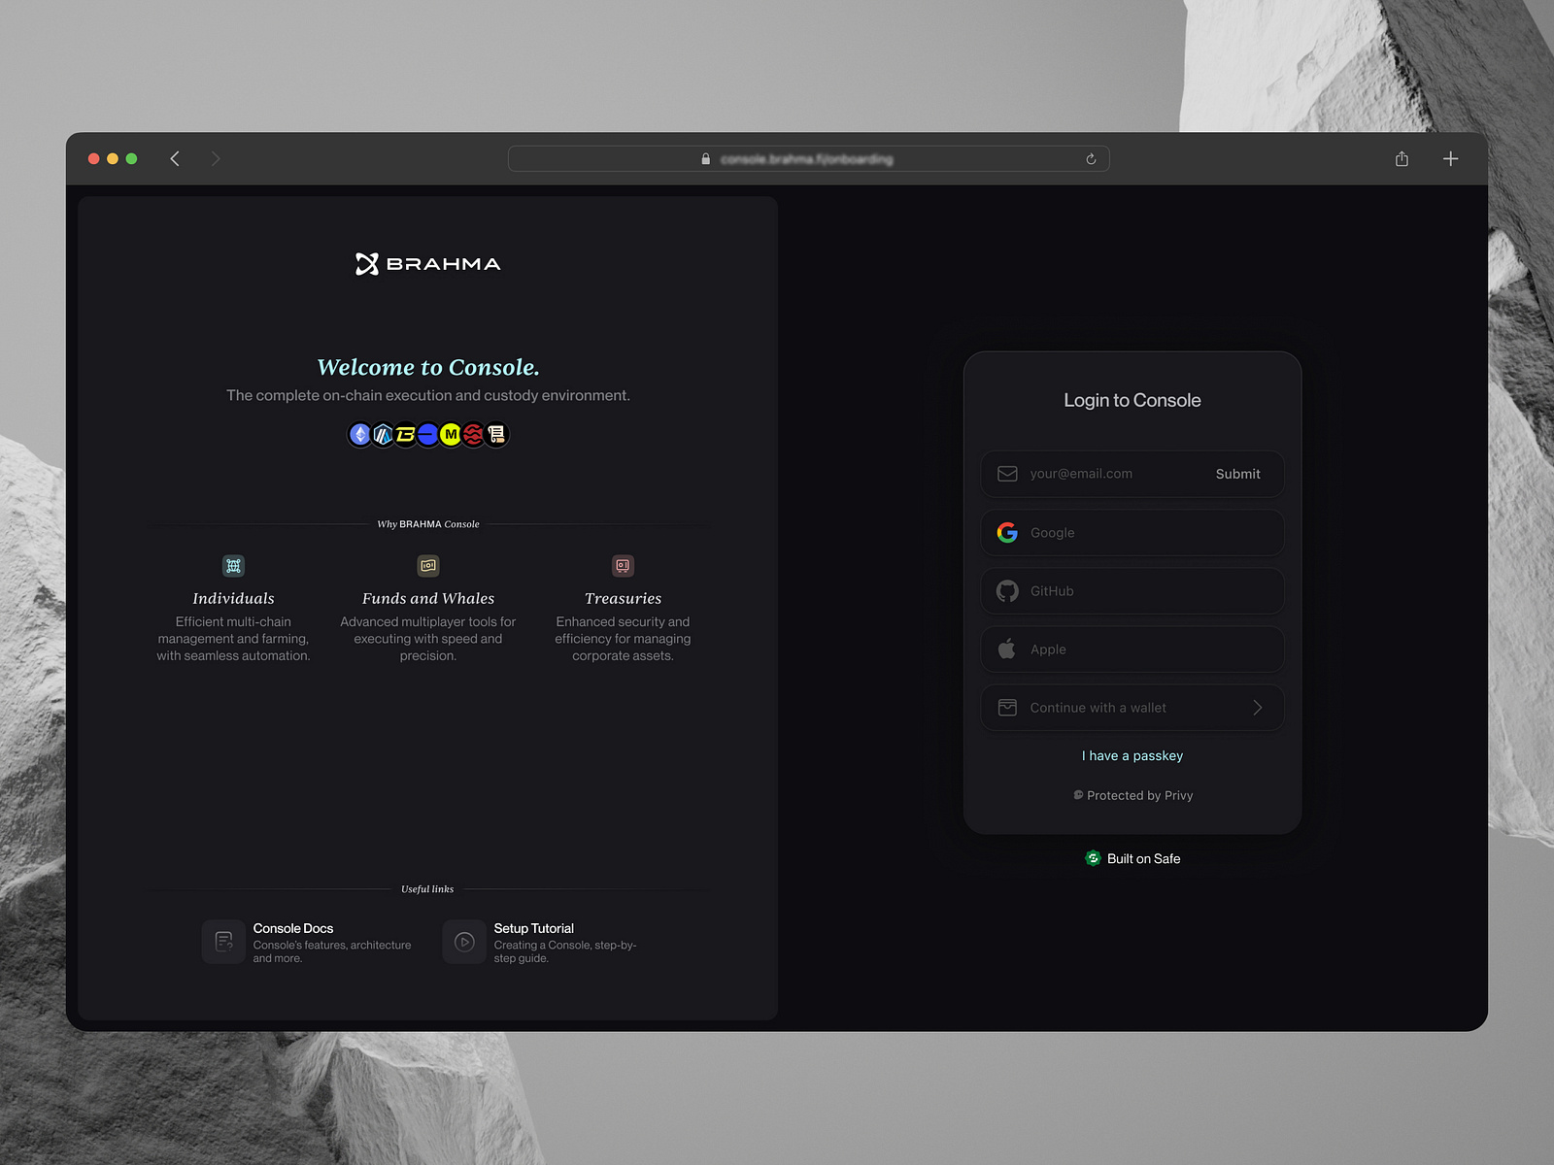Open a new browser tab
1554x1165 pixels.
[x=1450, y=158]
